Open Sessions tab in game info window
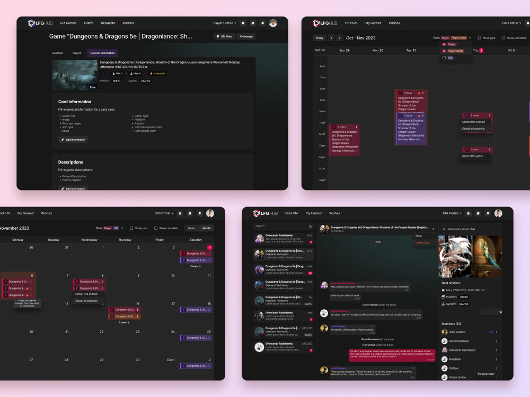Viewport: 530px width, 397px height. tap(58, 53)
